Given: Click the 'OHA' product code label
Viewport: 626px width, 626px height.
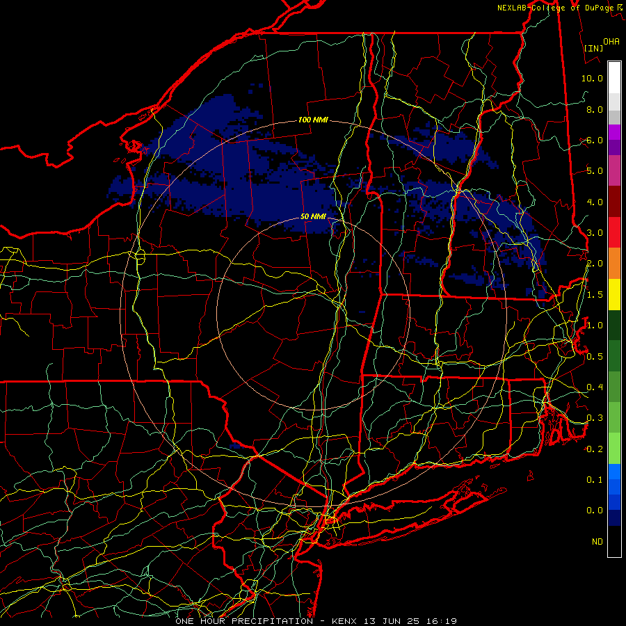Looking at the screenshot, I should pyautogui.click(x=611, y=41).
